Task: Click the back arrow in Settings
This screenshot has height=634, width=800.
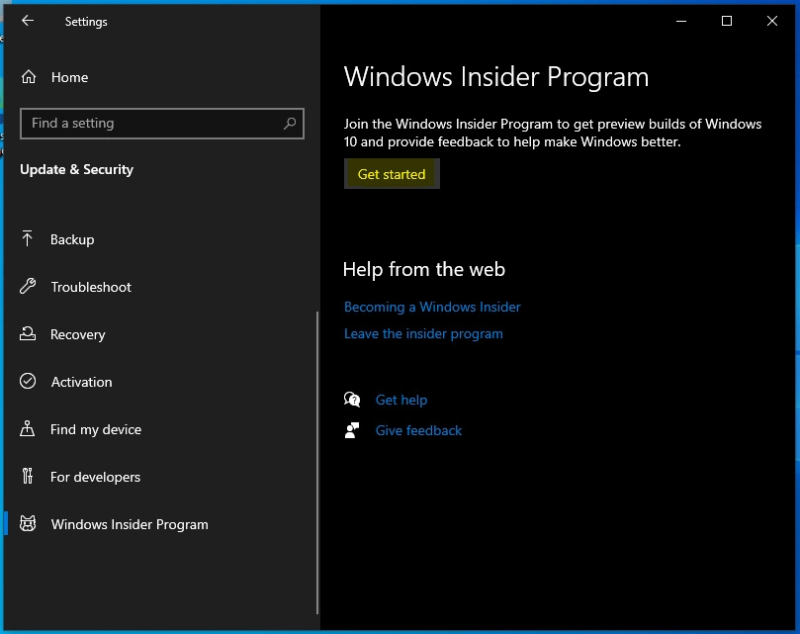Action: [x=28, y=21]
